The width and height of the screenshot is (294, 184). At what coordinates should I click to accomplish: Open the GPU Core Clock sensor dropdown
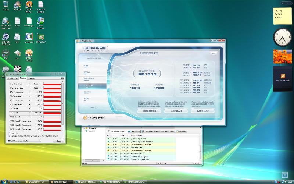(29, 84)
